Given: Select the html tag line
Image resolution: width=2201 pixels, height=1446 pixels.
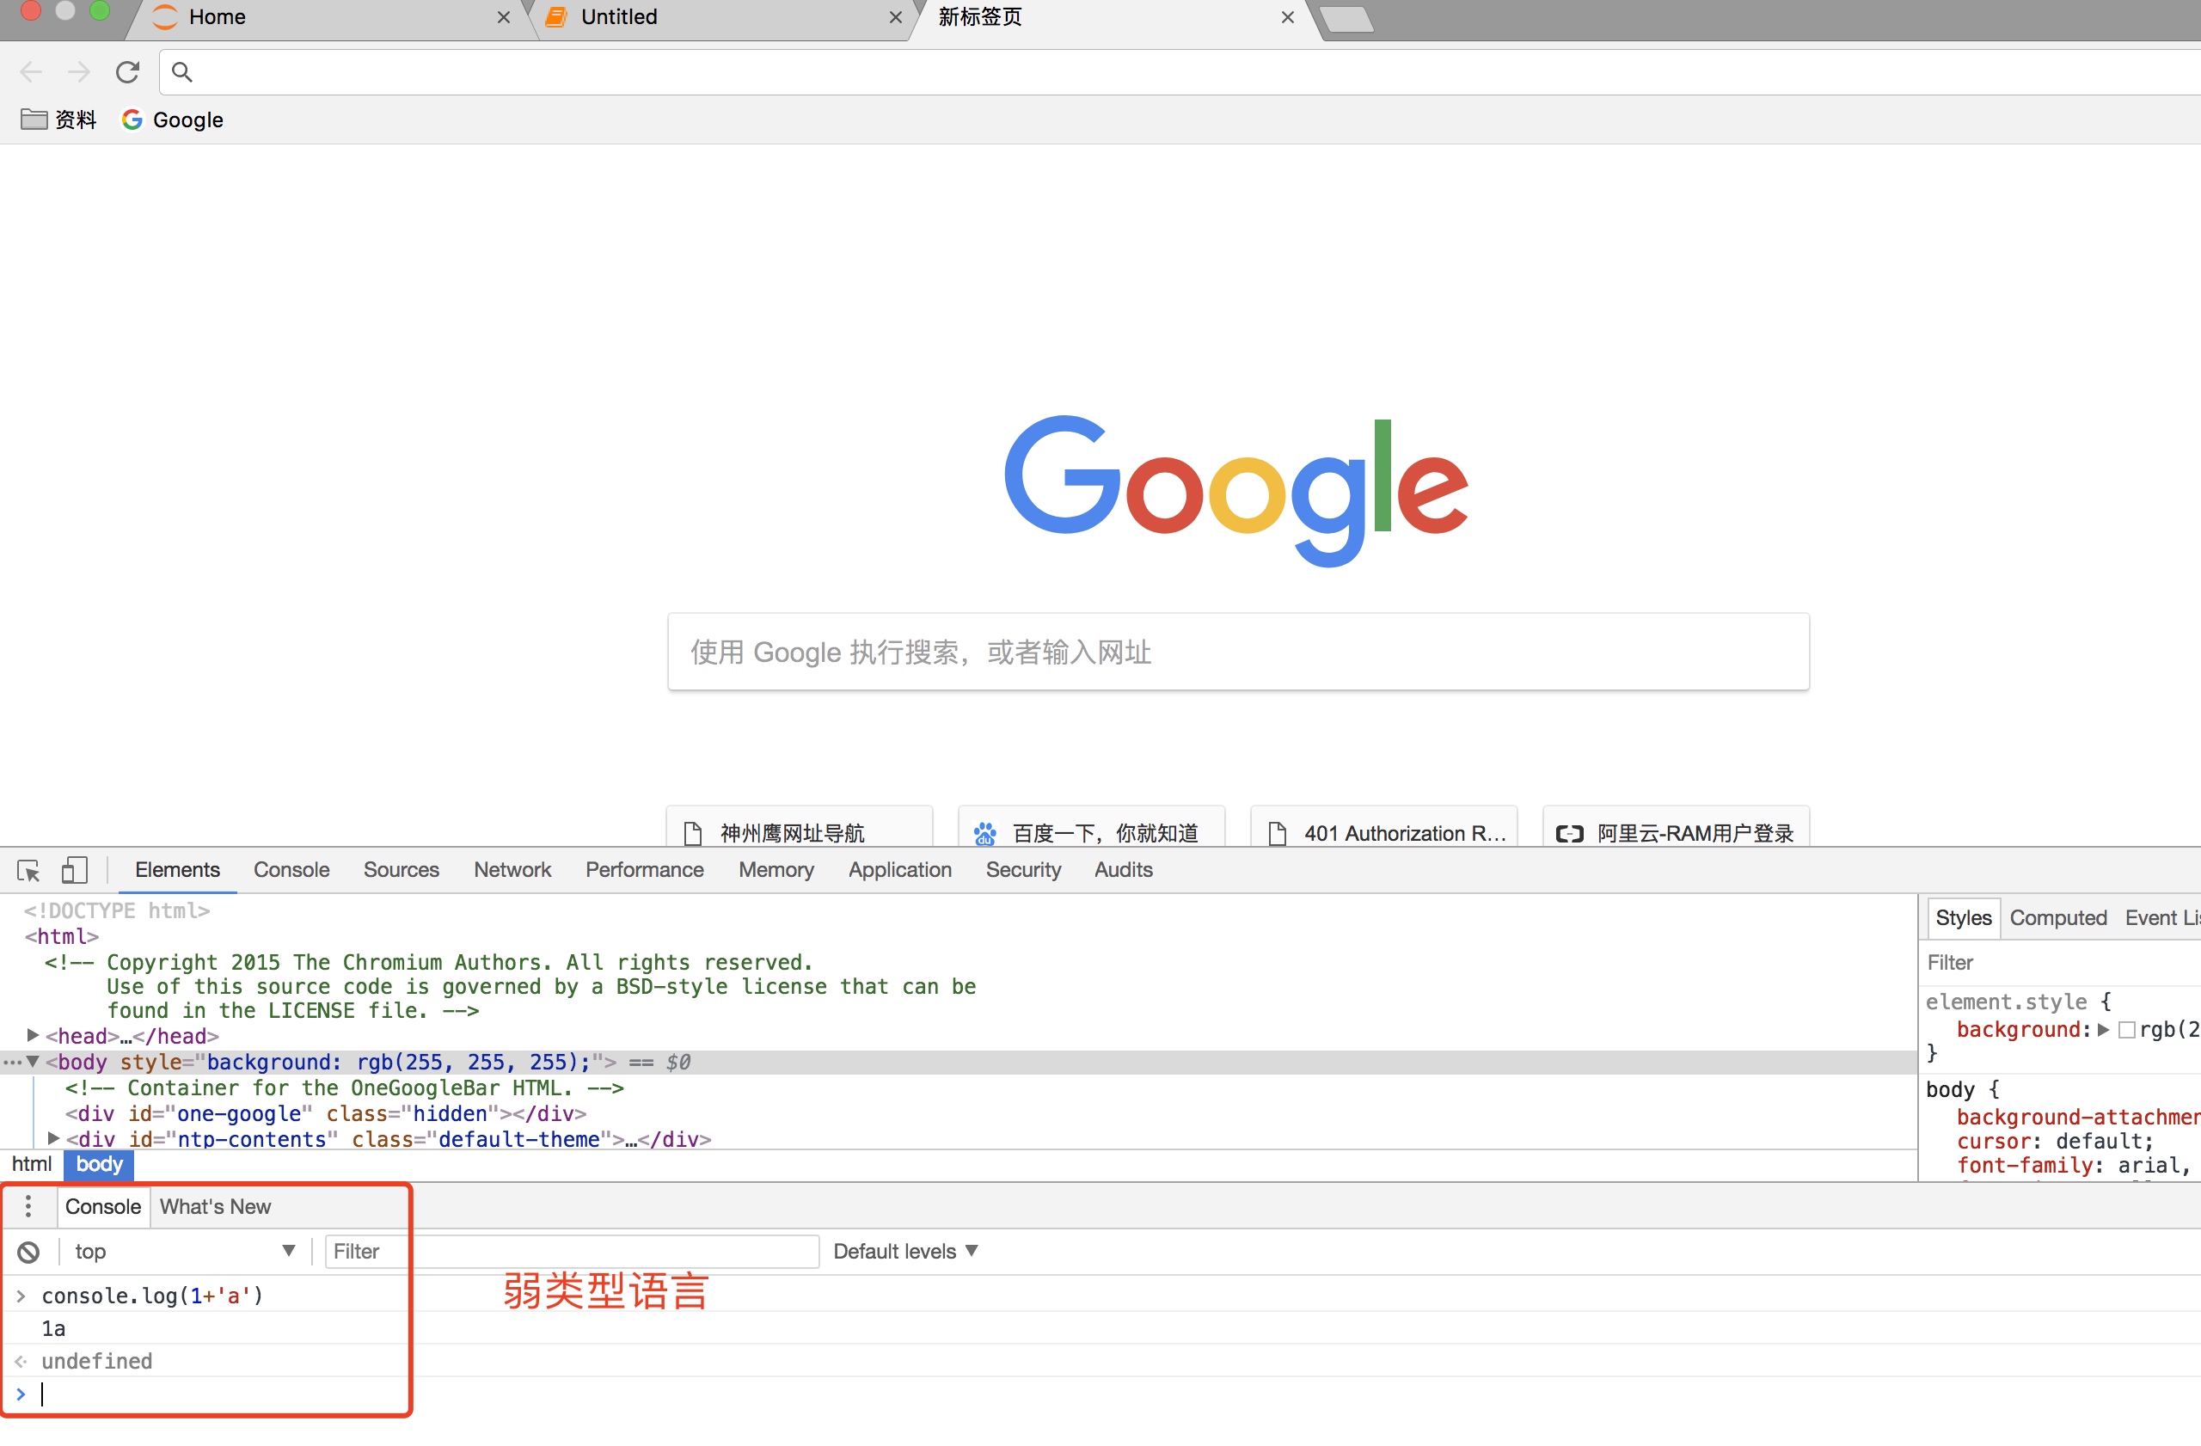Looking at the screenshot, I should [61, 936].
